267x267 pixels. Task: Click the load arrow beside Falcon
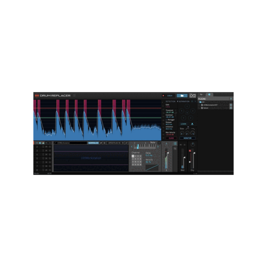231,108
